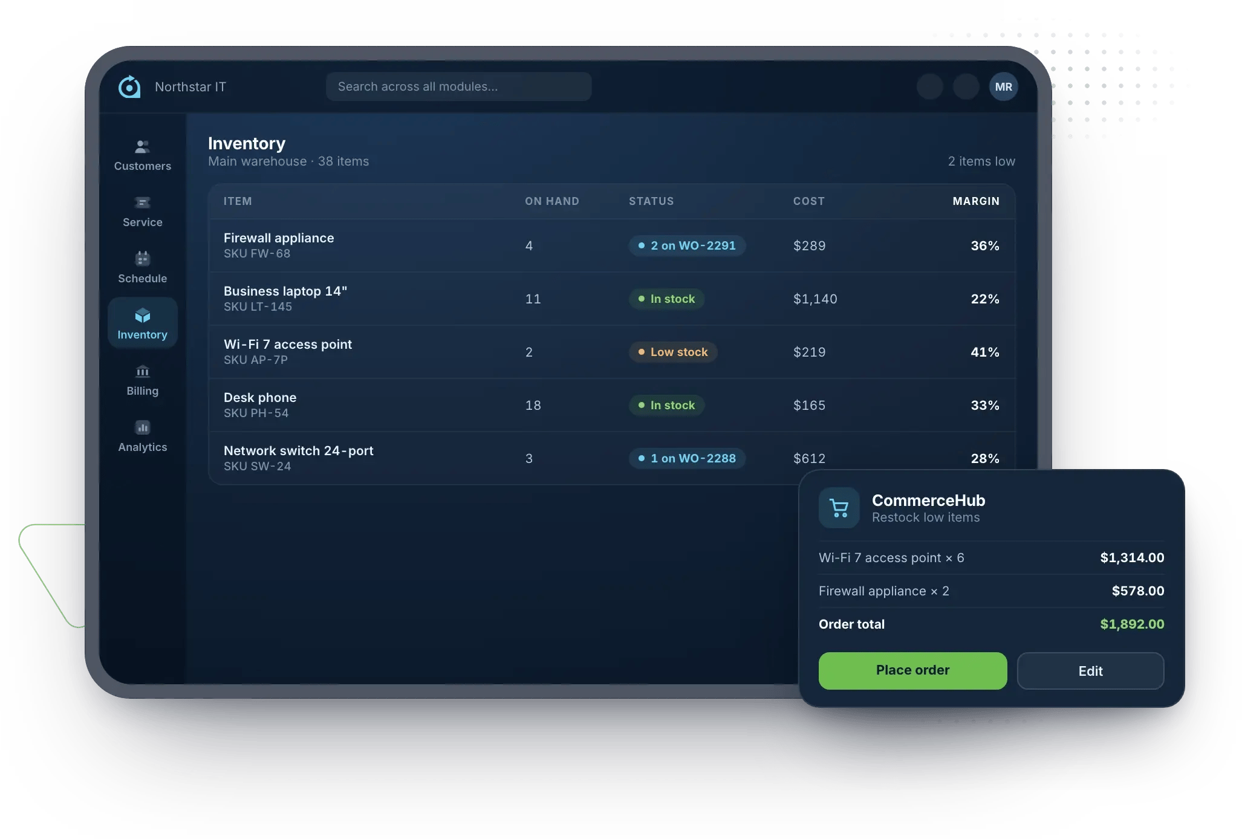Sort by the ITEM column header

238,201
